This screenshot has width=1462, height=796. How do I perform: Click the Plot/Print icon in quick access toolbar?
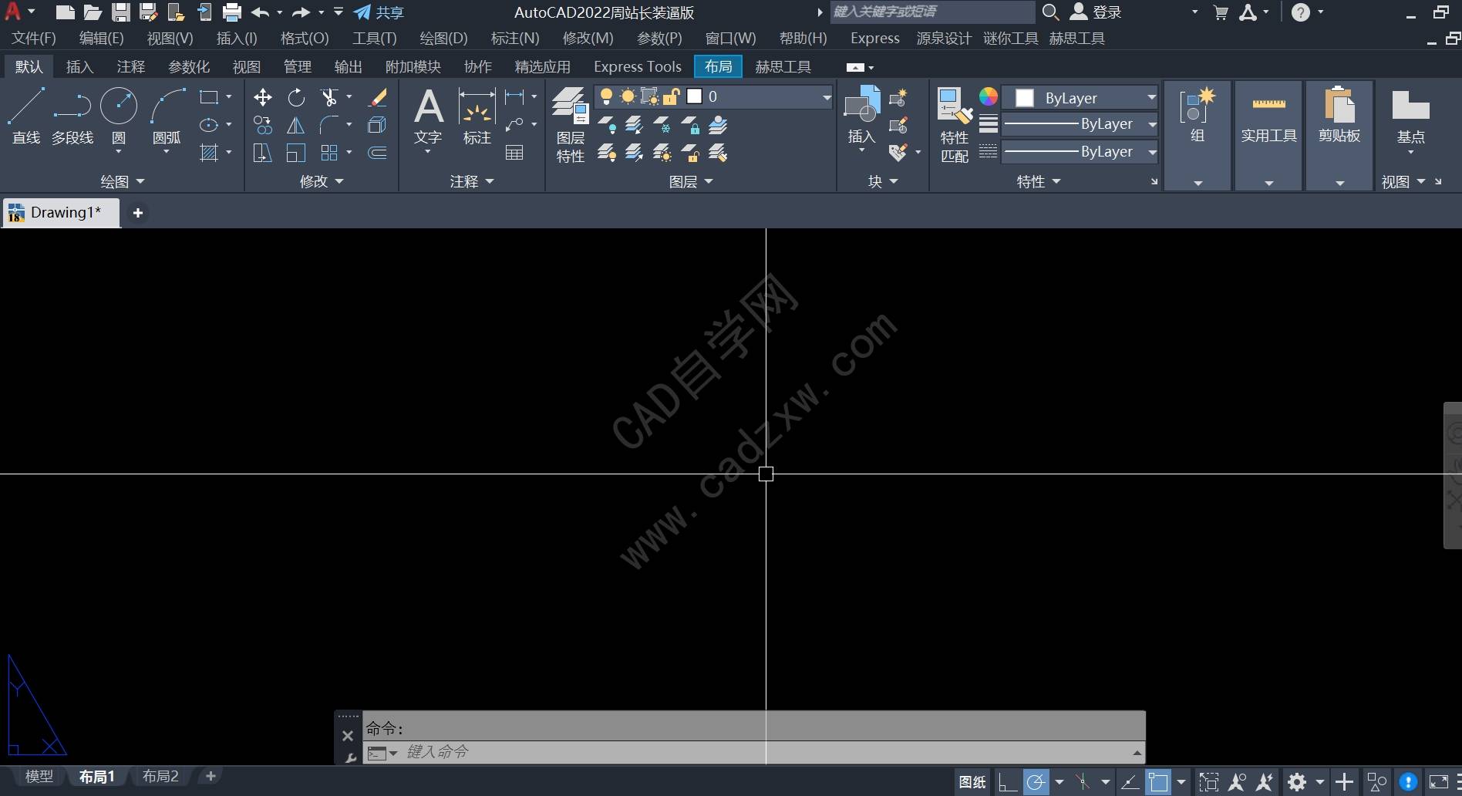232,12
